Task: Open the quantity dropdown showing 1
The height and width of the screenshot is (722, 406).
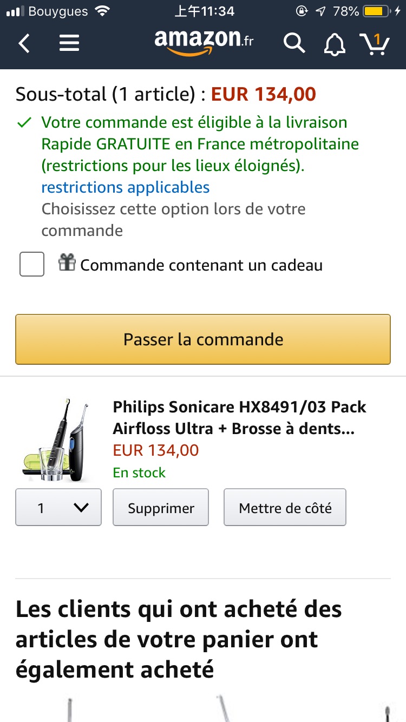Action: tap(58, 507)
